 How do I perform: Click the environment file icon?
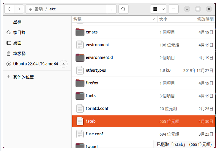(80, 45)
